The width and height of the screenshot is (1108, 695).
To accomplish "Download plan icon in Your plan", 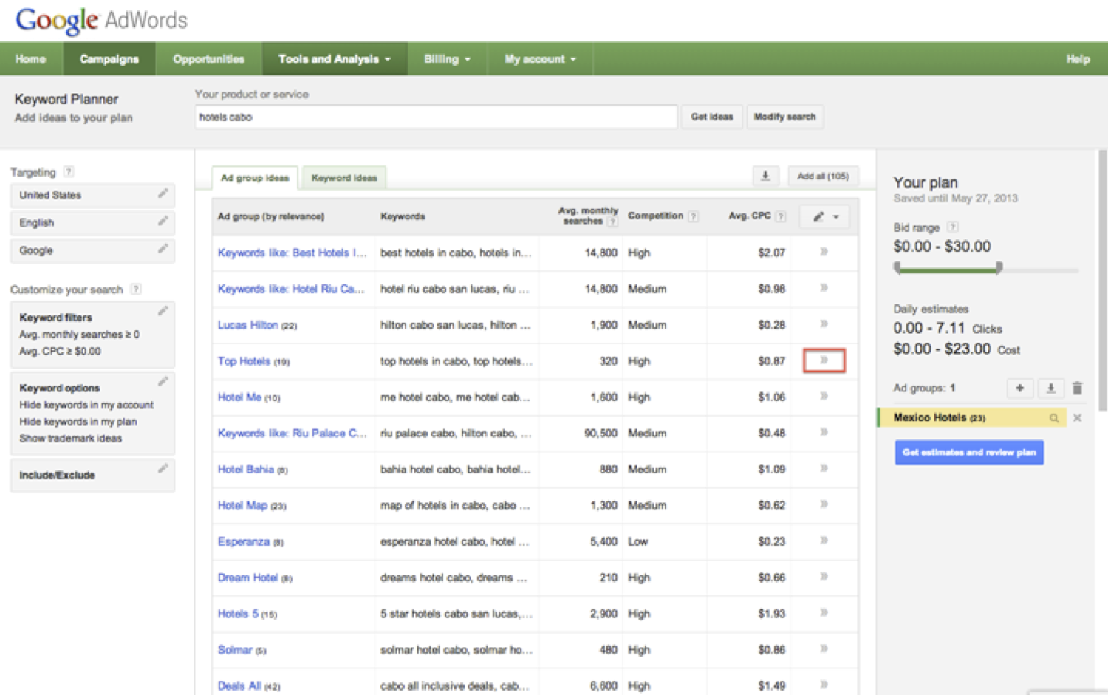I will tap(1050, 388).
